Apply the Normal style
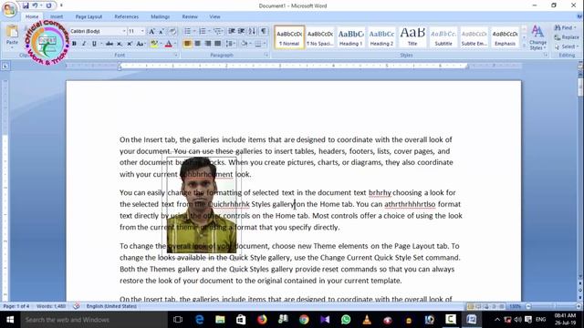Image resolution: width=584 pixels, height=328 pixels. tap(289, 37)
